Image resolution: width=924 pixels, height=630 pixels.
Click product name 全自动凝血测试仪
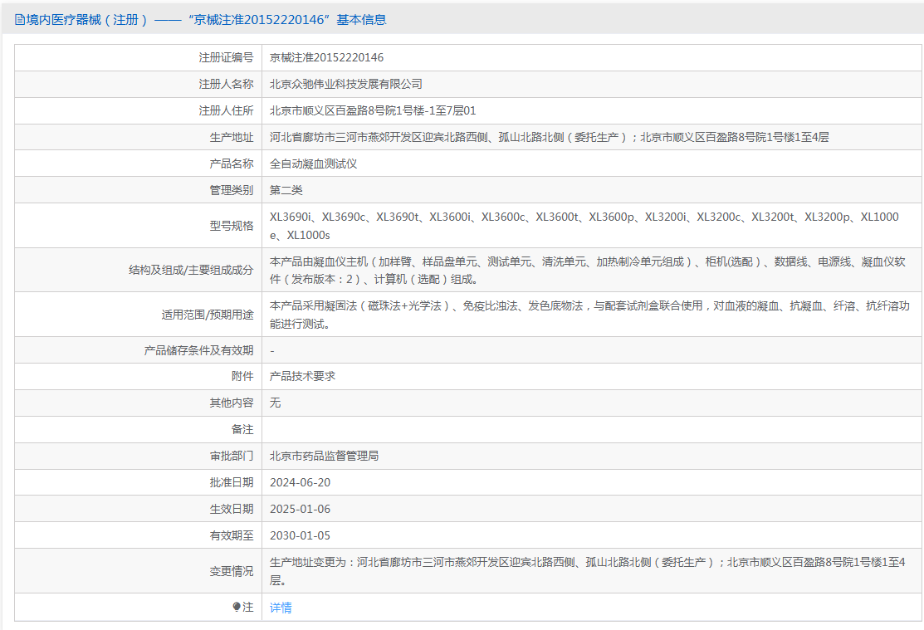[x=314, y=164]
